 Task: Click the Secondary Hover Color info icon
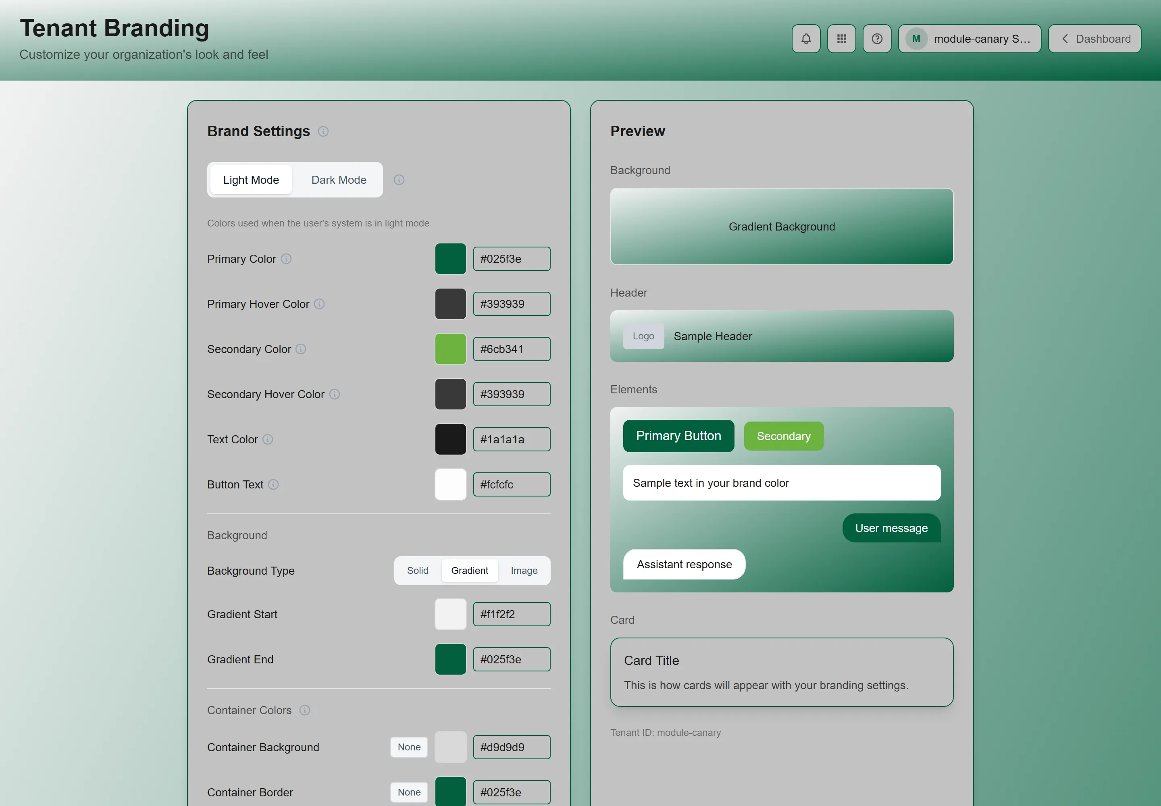(335, 394)
